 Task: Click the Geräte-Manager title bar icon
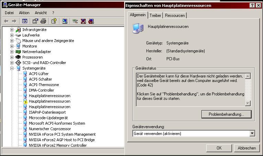click(5, 5)
